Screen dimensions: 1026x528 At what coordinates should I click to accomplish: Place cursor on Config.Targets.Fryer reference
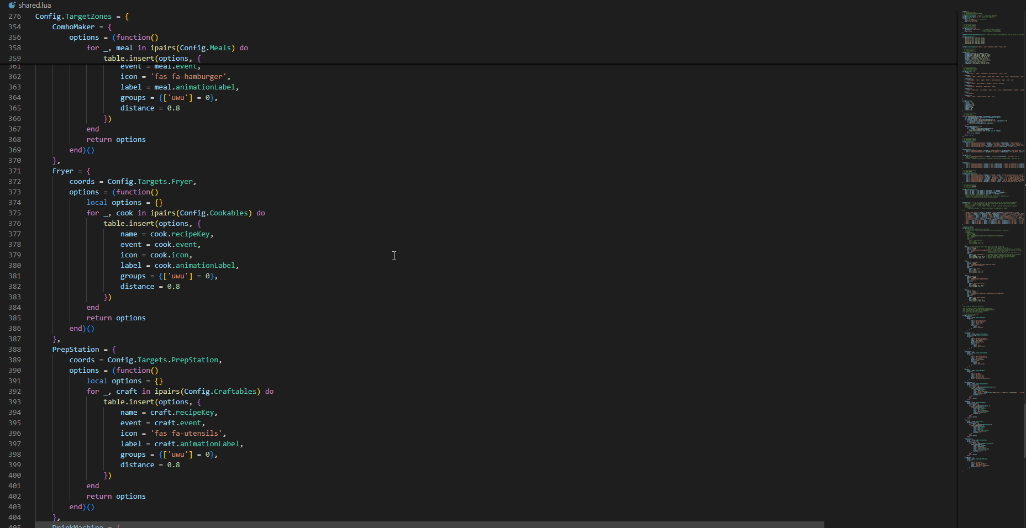152,181
